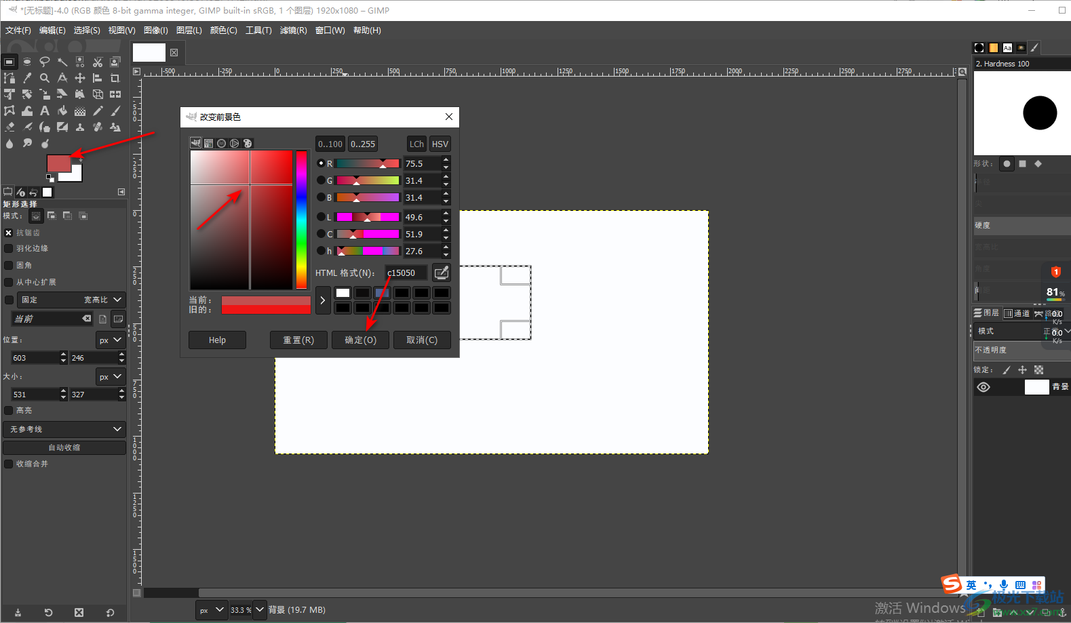Select the Paths tool

tap(9, 78)
